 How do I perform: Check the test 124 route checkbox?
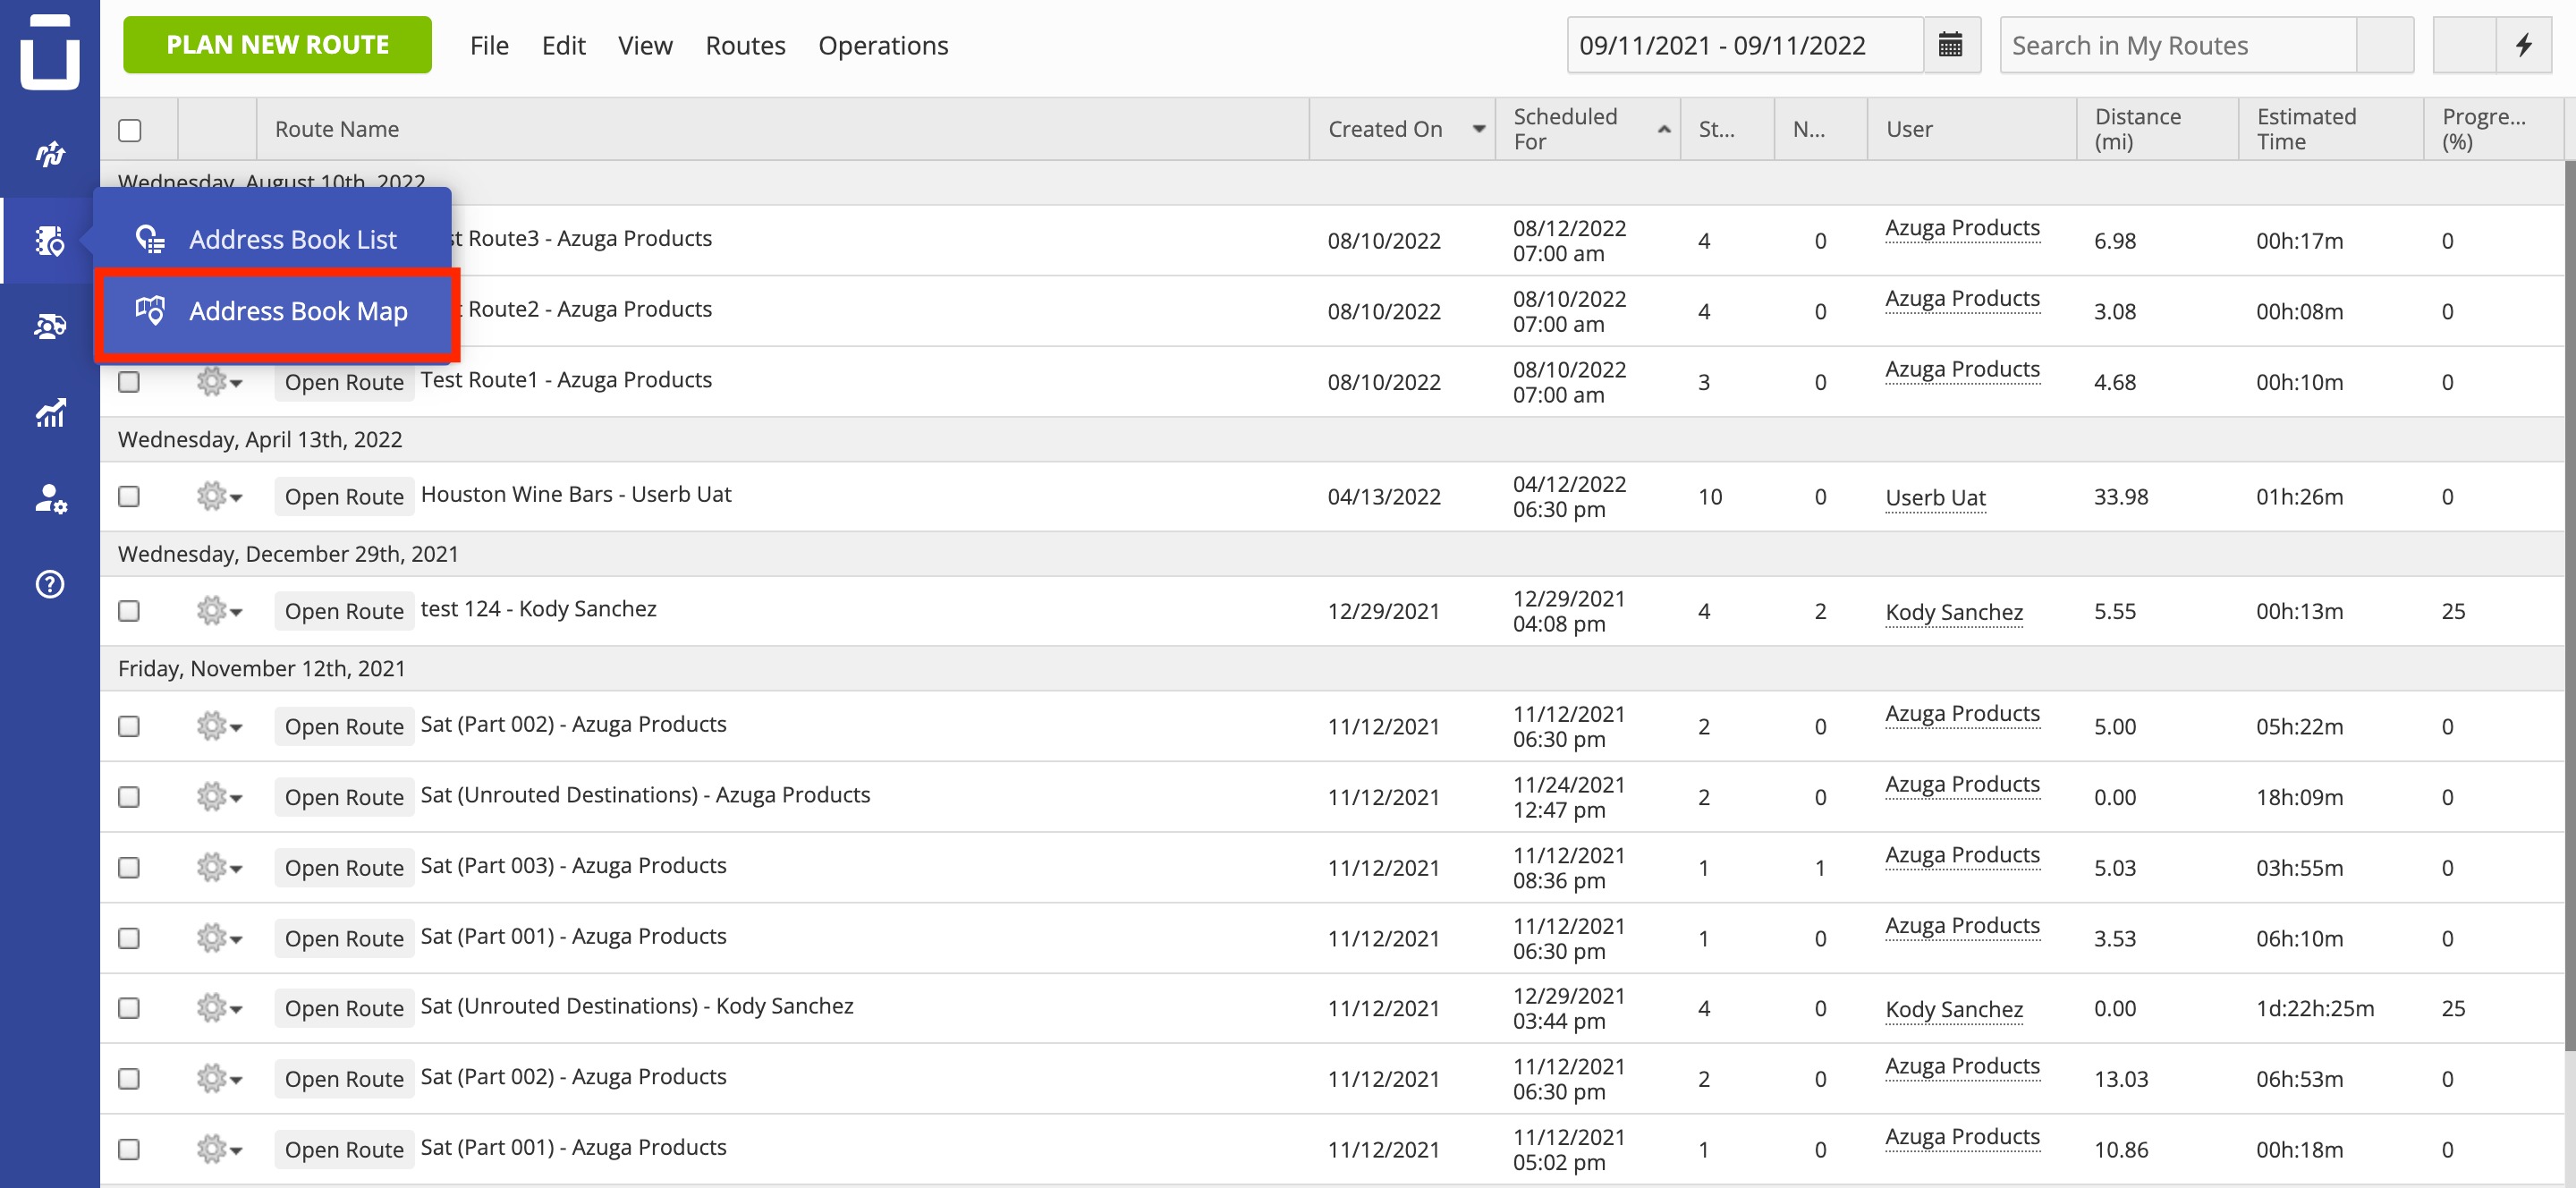pyautogui.click(x=129, y=610)
